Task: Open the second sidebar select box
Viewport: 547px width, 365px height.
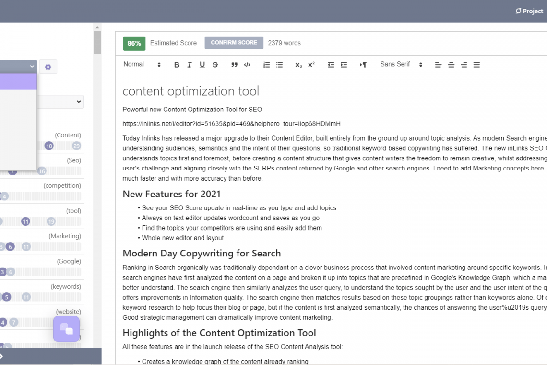Action: tap(60, 102)
